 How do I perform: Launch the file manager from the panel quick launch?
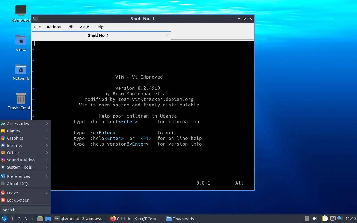pos(40,219)
